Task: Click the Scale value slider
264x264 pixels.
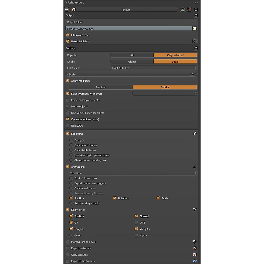Action: pos(131,75)
